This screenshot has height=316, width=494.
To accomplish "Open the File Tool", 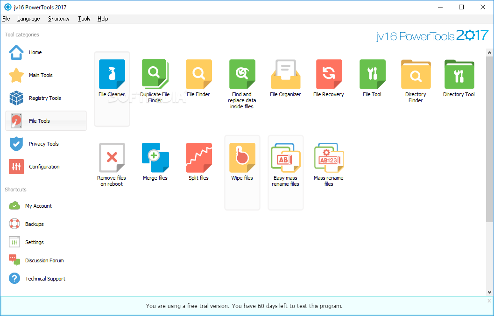I will coord(372,78).
